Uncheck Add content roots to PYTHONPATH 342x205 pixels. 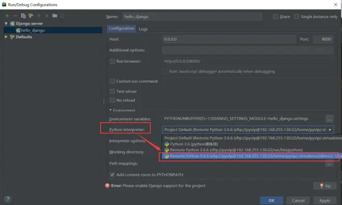112,174
